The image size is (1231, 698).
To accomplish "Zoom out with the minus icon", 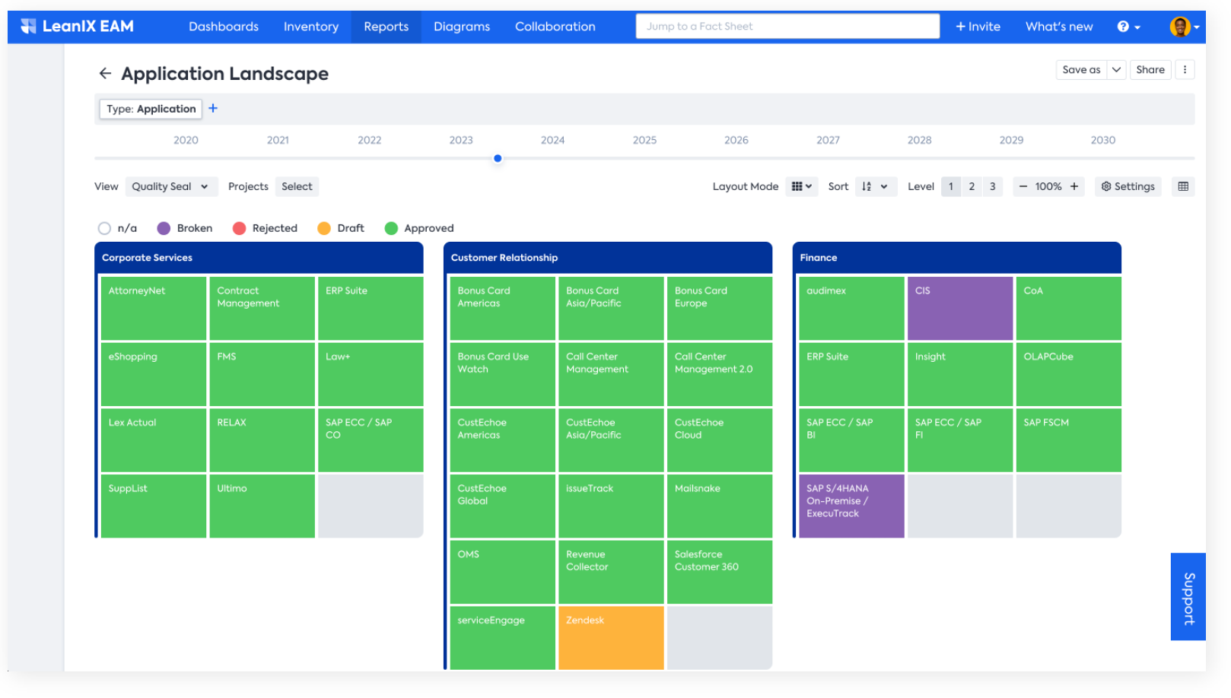I will click(x=1023, y=186).
